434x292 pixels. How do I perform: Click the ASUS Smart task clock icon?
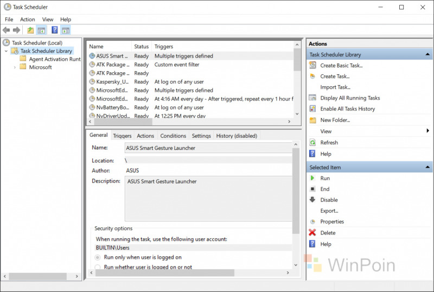coord(92,56)
